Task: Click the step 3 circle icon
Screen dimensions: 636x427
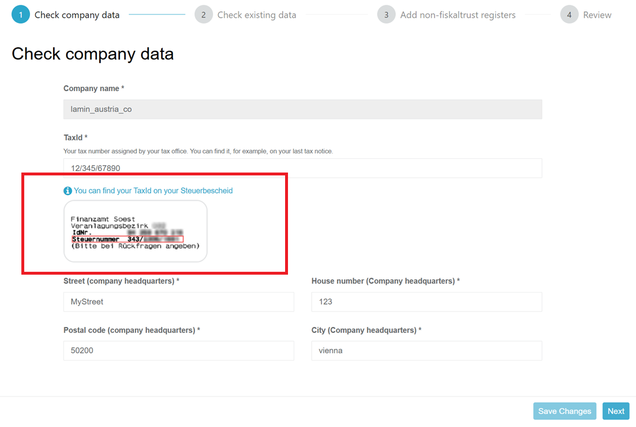Action: [387, 15]
